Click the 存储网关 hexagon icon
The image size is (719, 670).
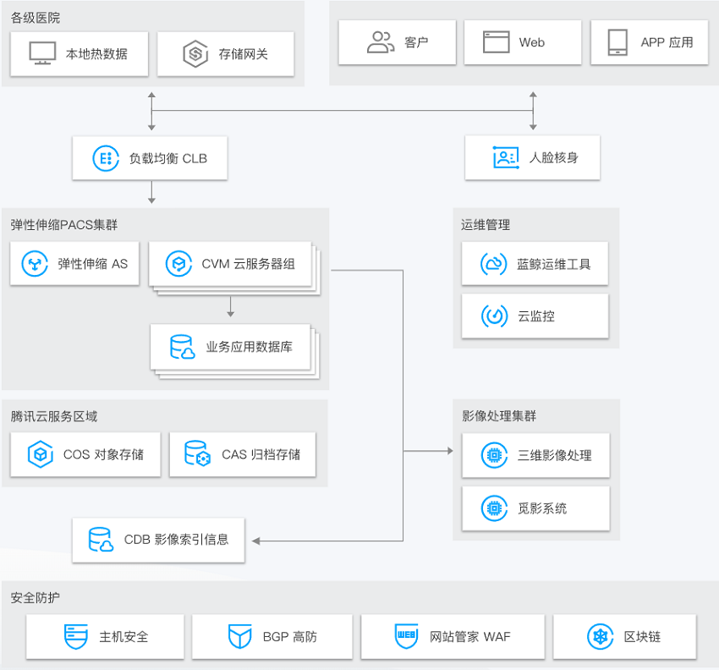click(195, 53)
